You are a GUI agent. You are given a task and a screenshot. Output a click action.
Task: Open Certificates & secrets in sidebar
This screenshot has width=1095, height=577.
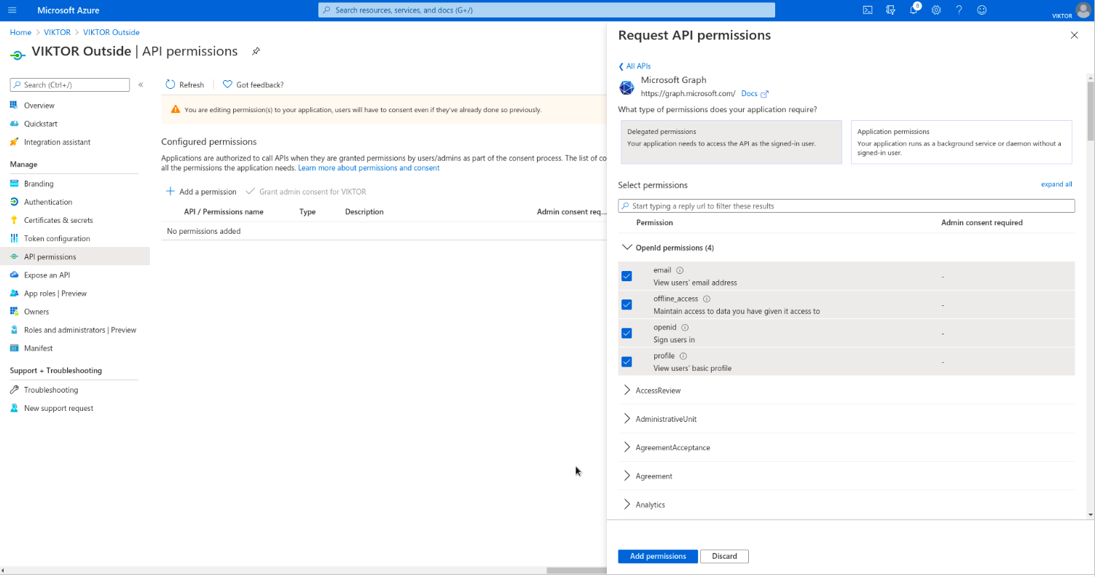58,220
